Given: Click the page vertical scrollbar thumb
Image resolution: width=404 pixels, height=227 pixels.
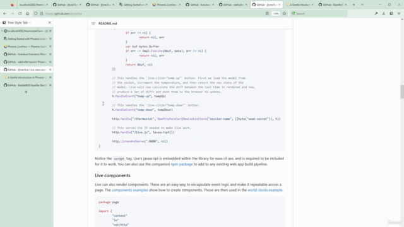Looking at the screenshot, I should (x=402, y=91).
